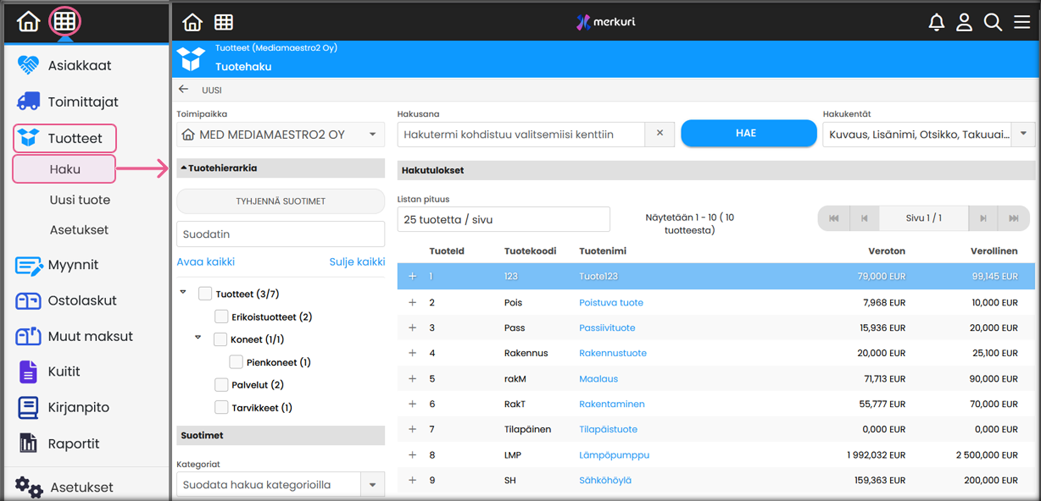Image resolution: width=1041 pixels, height=501 pixels.
Task: Jump to last page pagination button
Action: click(1013, 218)
